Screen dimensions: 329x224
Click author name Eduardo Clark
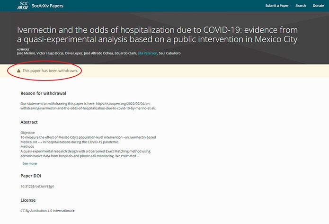tap(125, 54)
